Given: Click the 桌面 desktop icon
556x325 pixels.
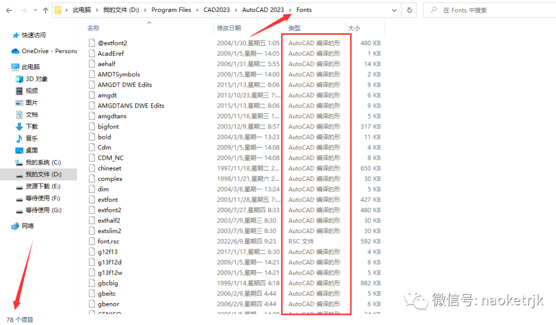Looking at the screenshot, I should point(19,150).
